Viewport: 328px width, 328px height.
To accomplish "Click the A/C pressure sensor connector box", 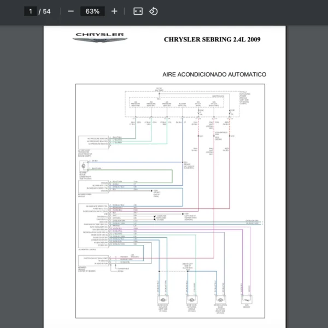I will (x=93, y=142).
